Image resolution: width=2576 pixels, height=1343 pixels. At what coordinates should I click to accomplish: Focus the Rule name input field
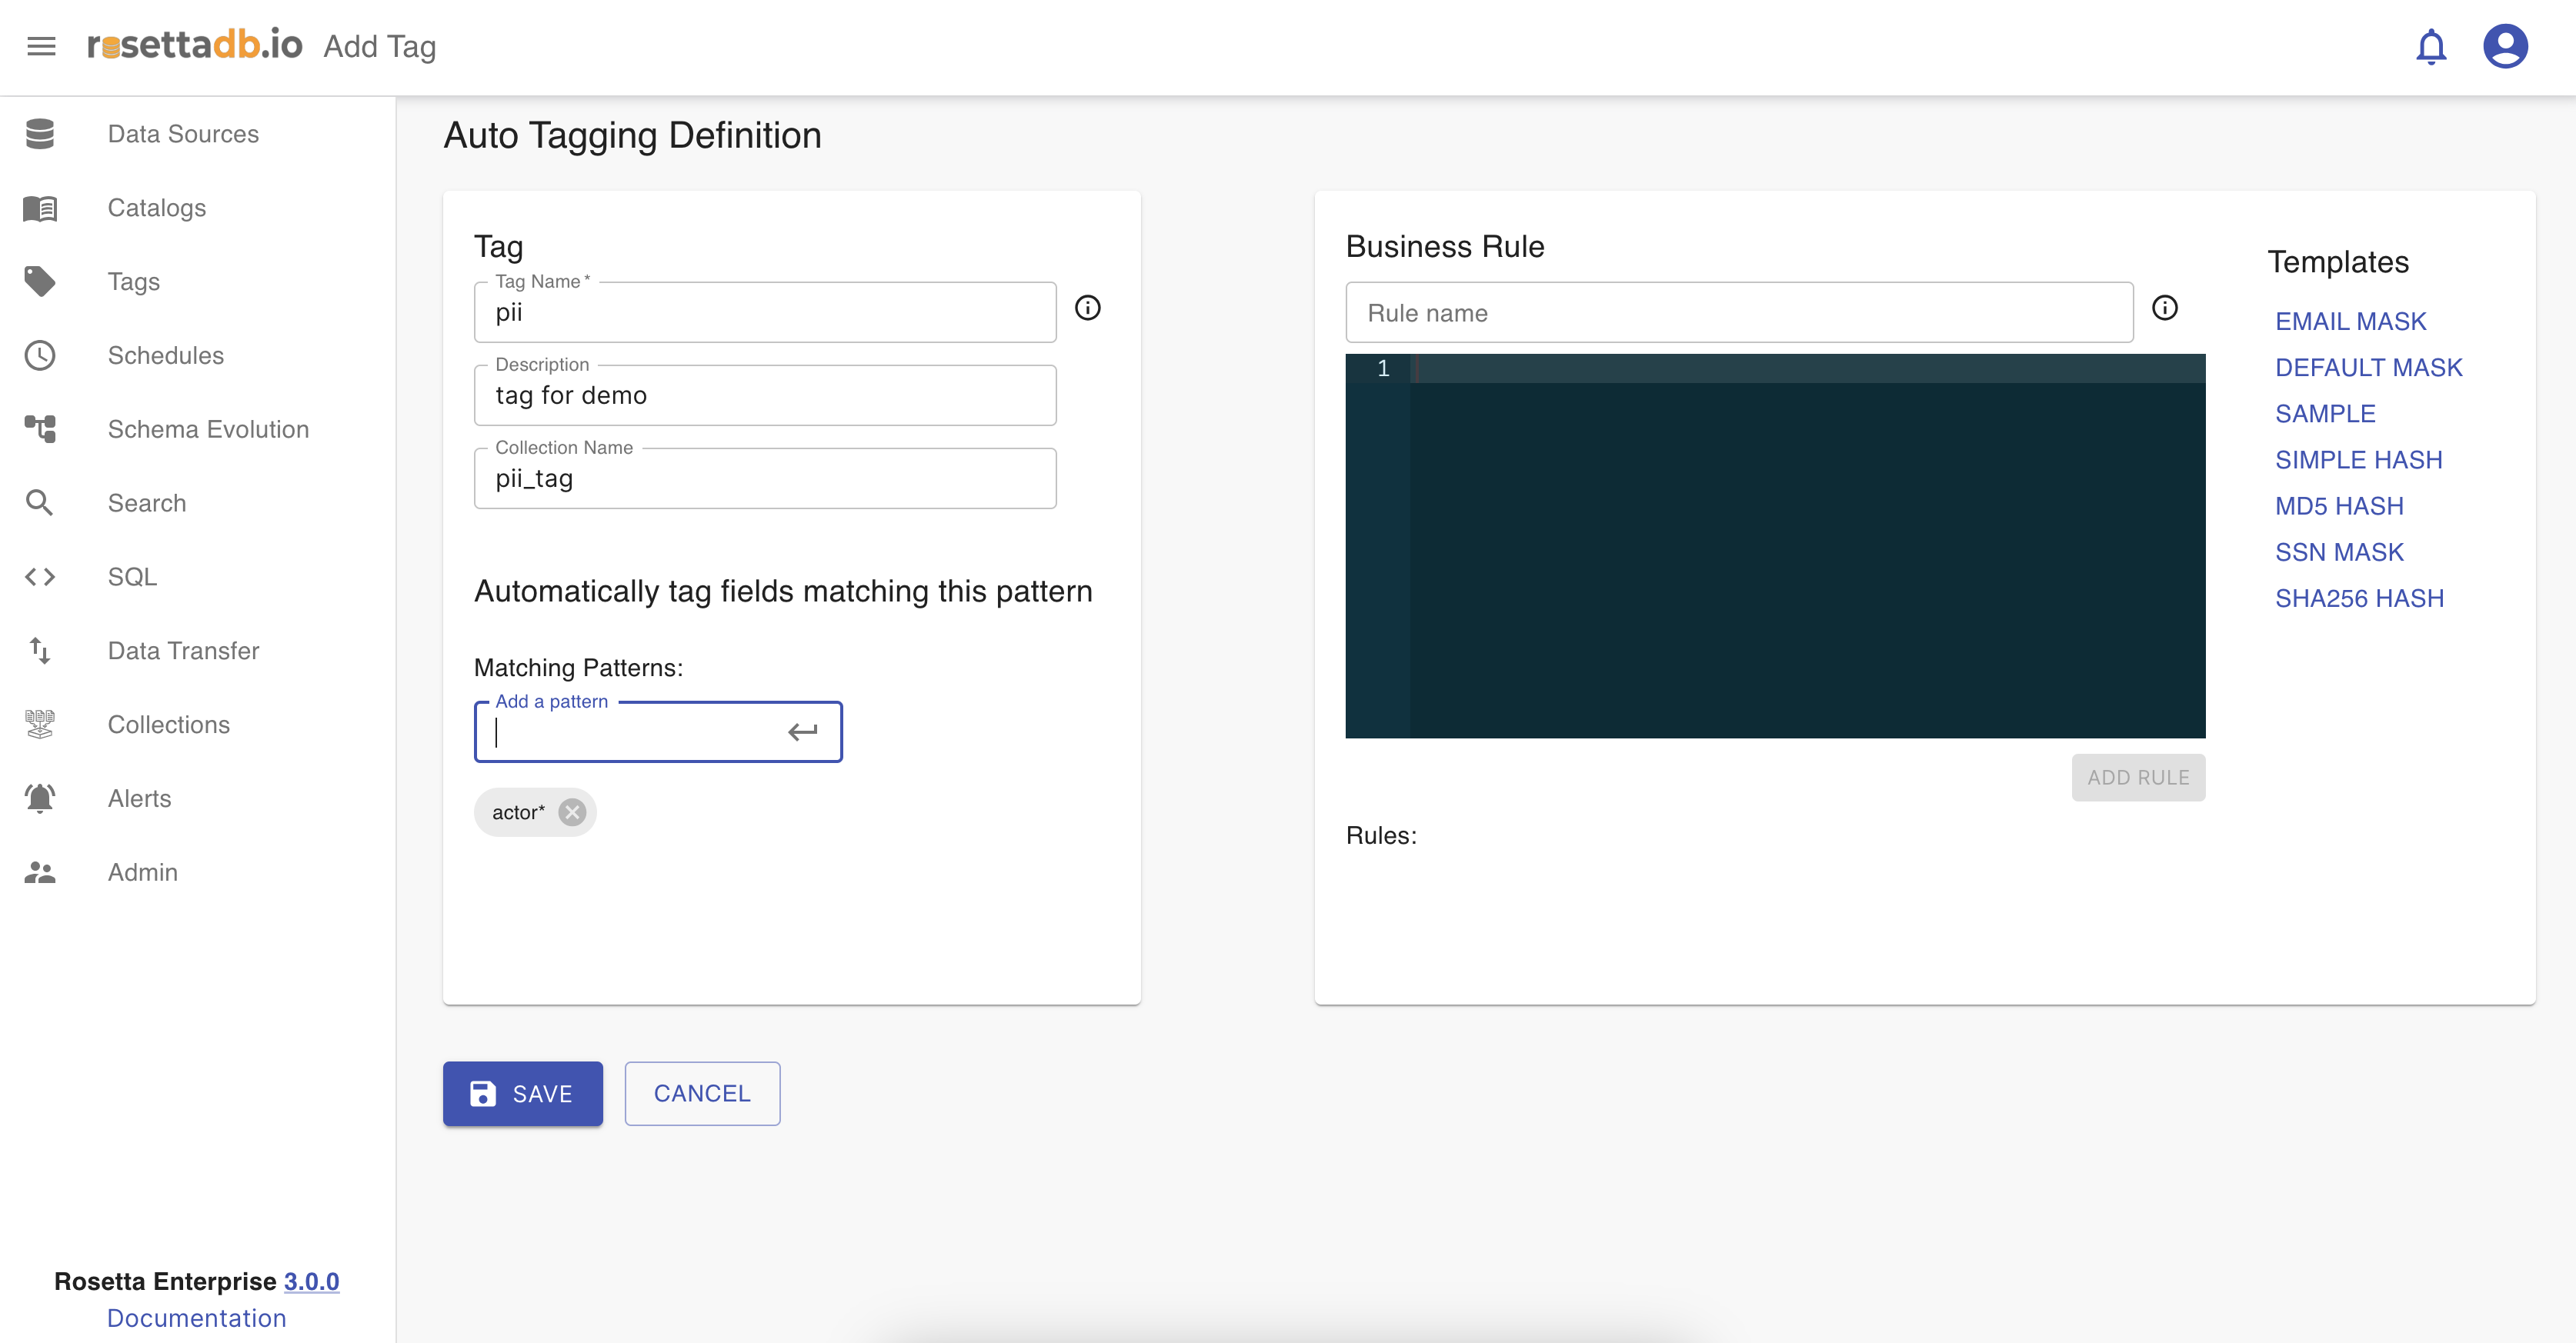[x=1738, y=313]
